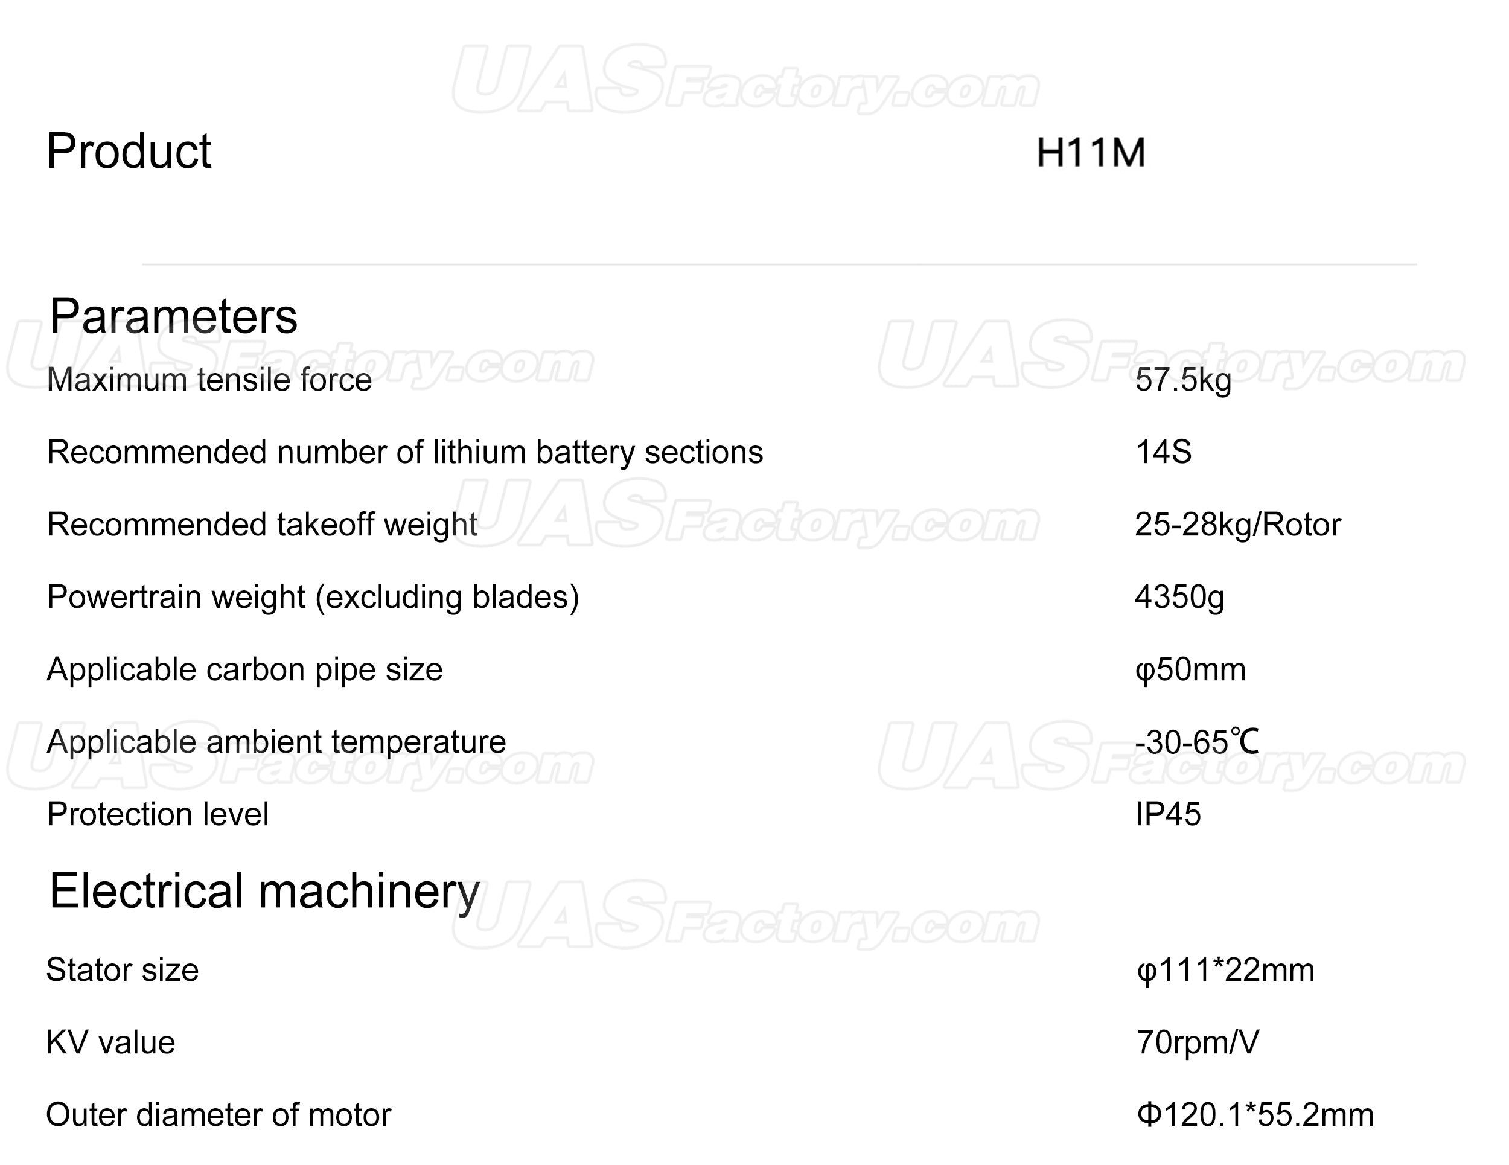Click the KV value label
Viewport: 1509px width, 1165px height.
tap(110, 1042)
